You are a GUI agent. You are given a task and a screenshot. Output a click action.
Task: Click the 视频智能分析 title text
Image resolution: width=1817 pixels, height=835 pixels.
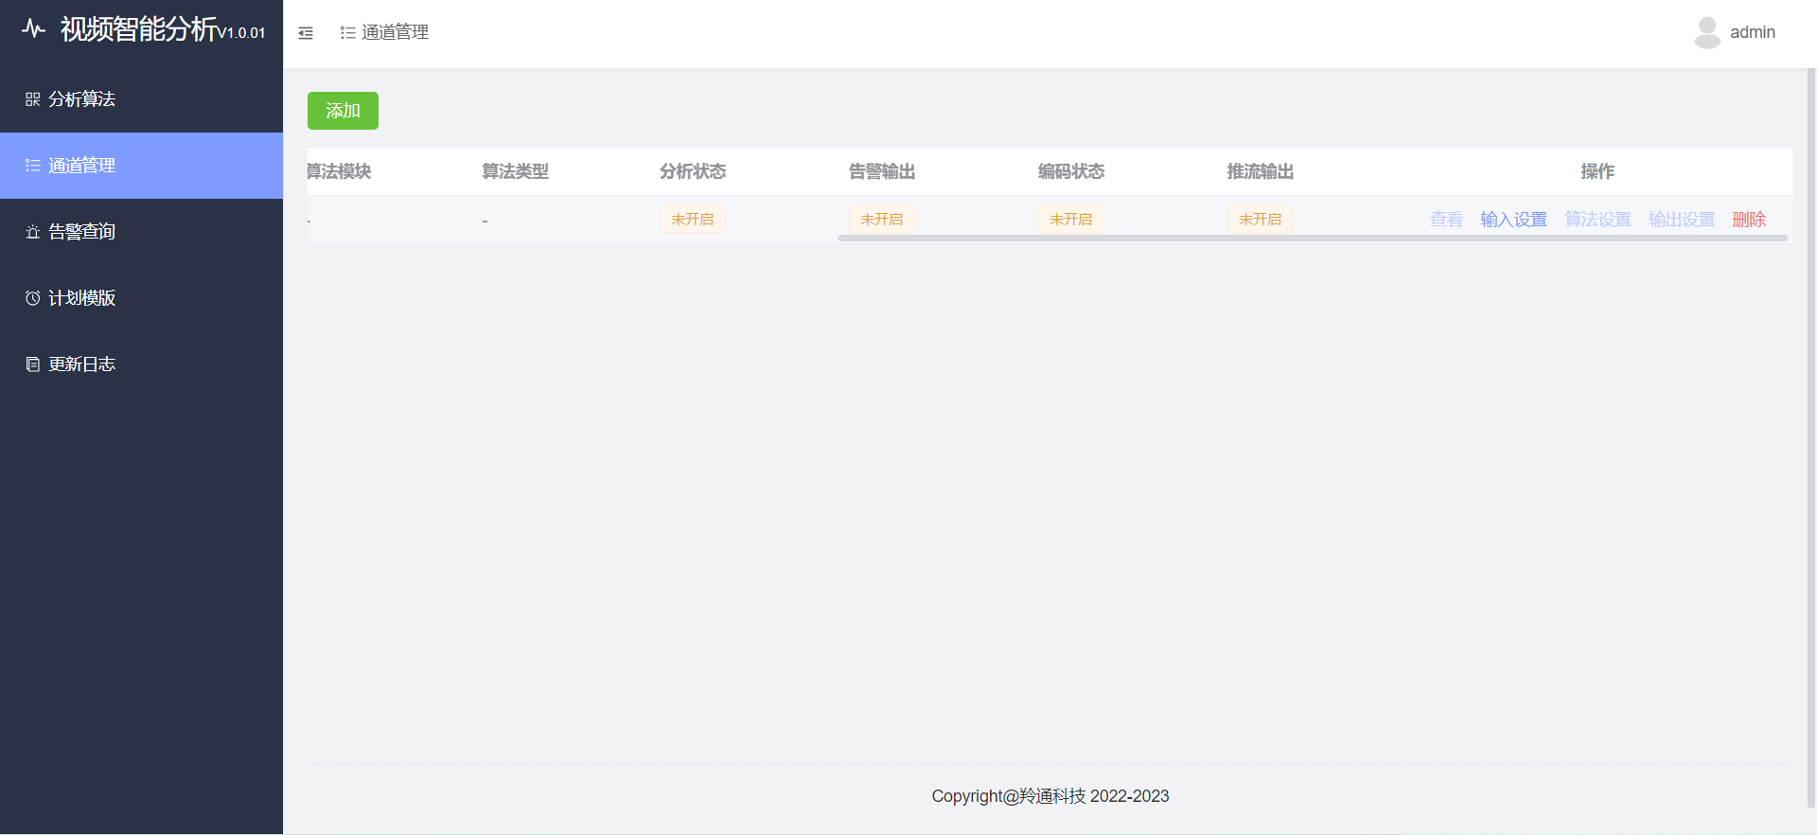[138, 29]
